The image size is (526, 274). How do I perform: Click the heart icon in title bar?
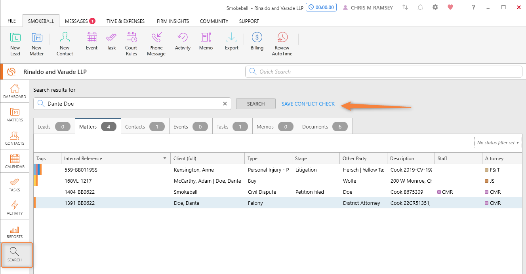pos(450,8)
